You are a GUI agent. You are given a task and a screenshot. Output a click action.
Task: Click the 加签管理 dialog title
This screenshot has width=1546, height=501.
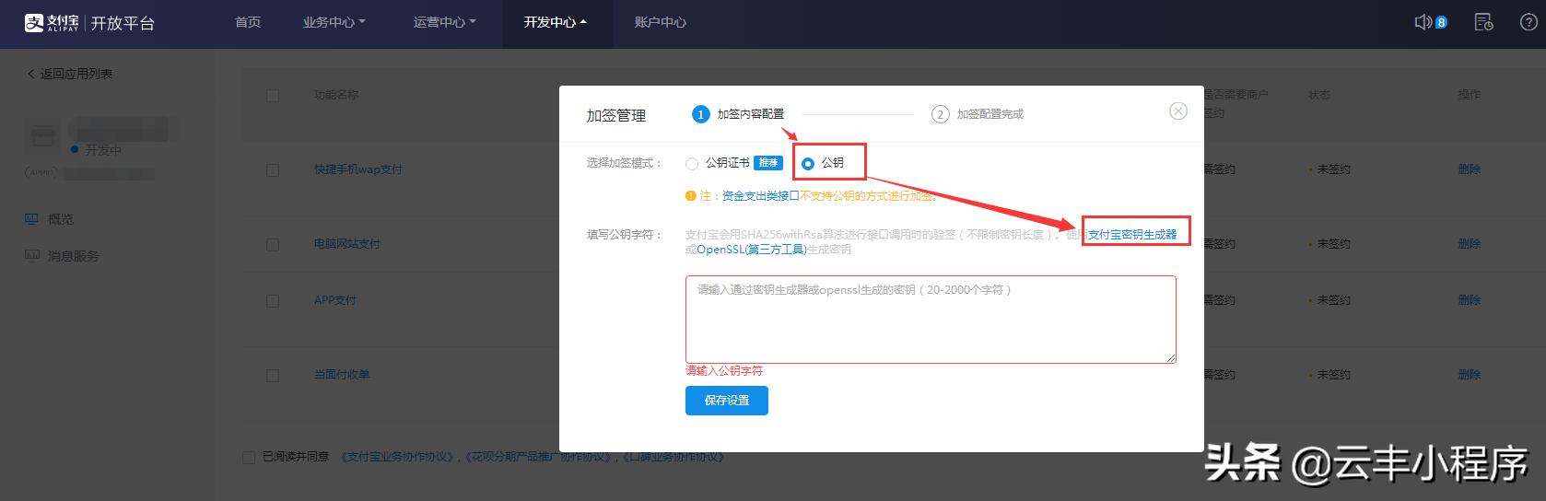coord(616,116)
